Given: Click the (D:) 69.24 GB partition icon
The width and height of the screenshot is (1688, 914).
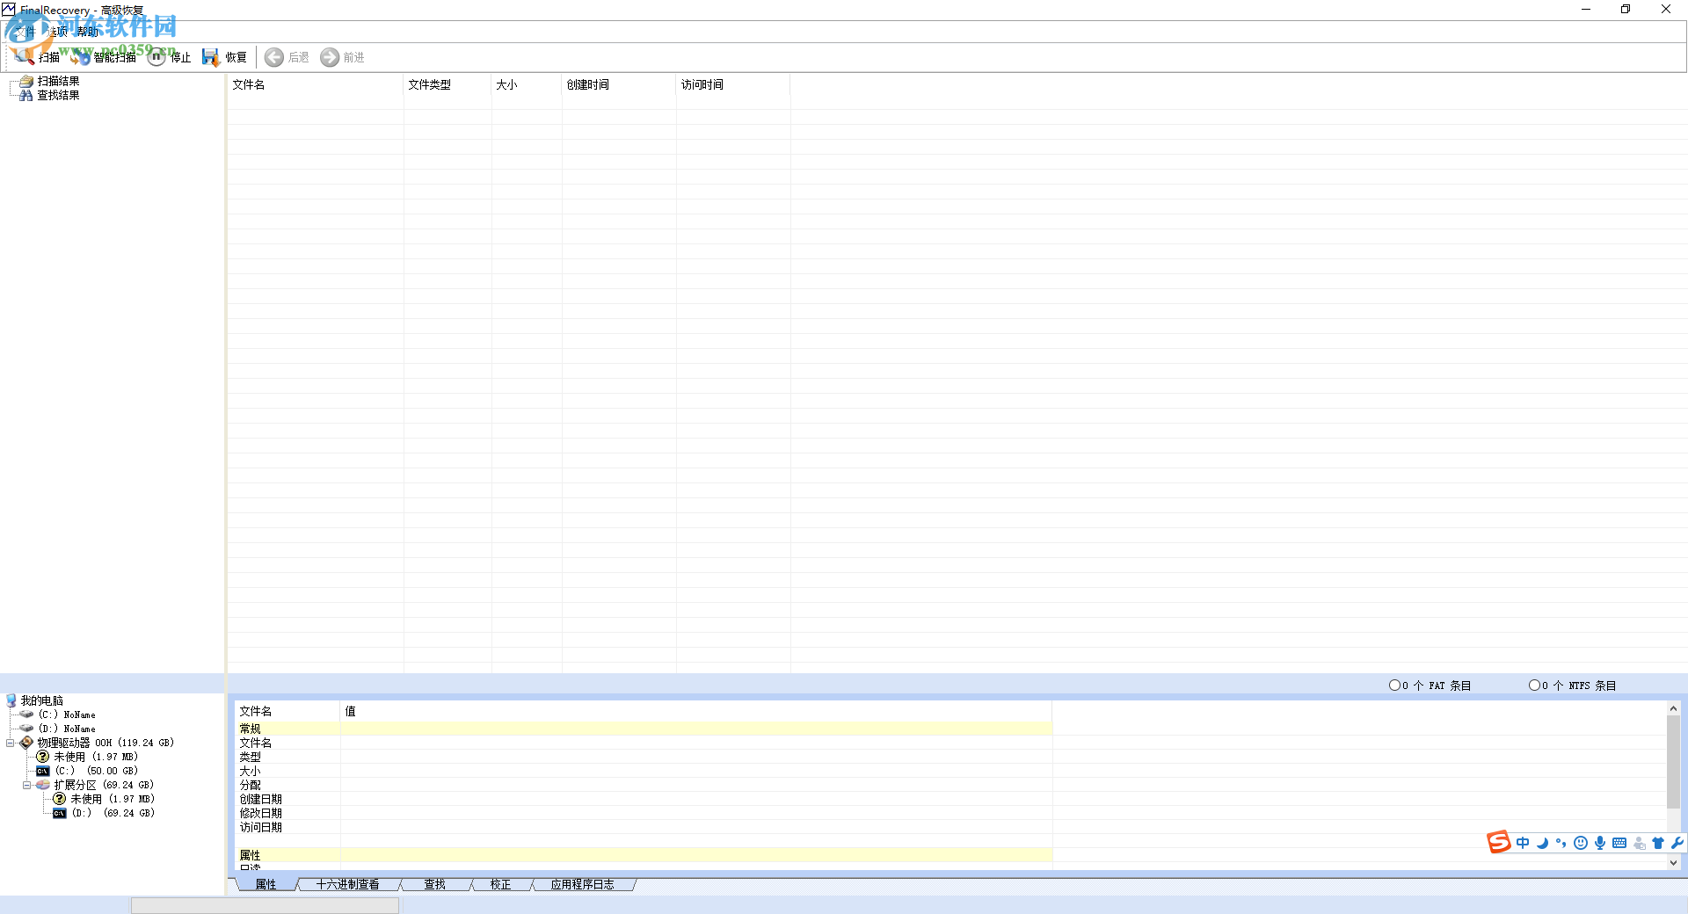Looking at the screenshot, I should pos(60,813).
